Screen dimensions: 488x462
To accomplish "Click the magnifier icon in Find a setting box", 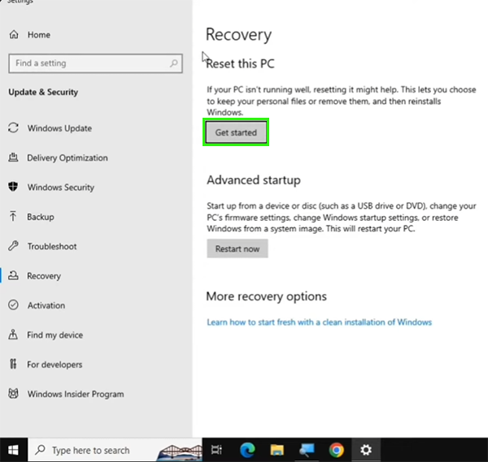I will point(174,63).
